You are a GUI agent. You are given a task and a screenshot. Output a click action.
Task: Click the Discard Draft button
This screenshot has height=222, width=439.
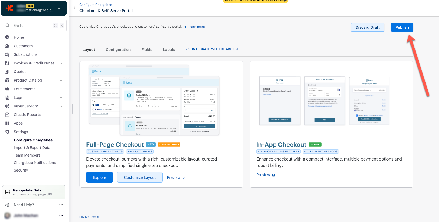tap(367, 27)
